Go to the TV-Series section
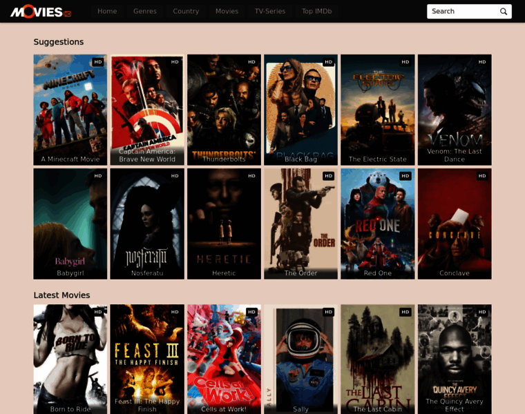This screenshot has width=525, height=414. [x=270, y=11]
